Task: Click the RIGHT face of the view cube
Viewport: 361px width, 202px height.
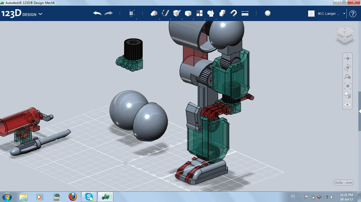Action: tap(349, 36)
